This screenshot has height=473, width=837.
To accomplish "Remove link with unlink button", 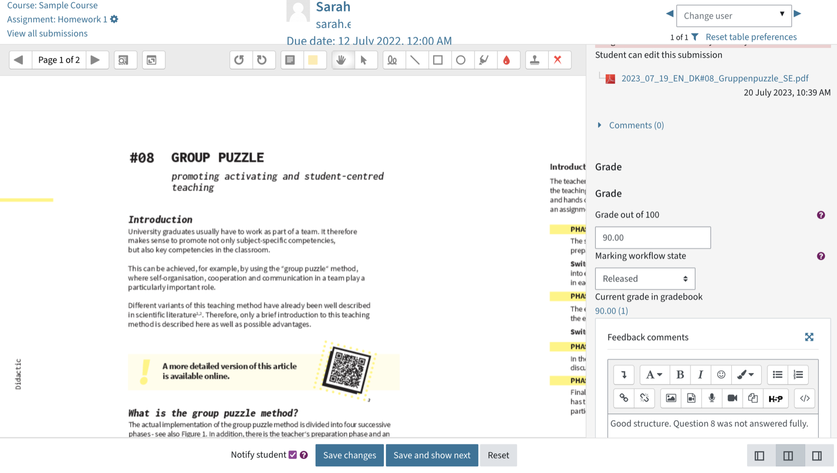I will pos(644,398).
